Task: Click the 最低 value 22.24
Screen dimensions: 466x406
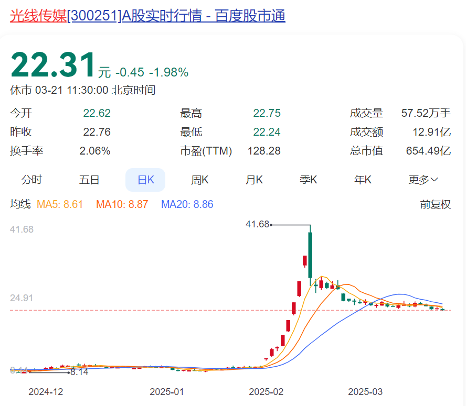Action: pos(267,132)
